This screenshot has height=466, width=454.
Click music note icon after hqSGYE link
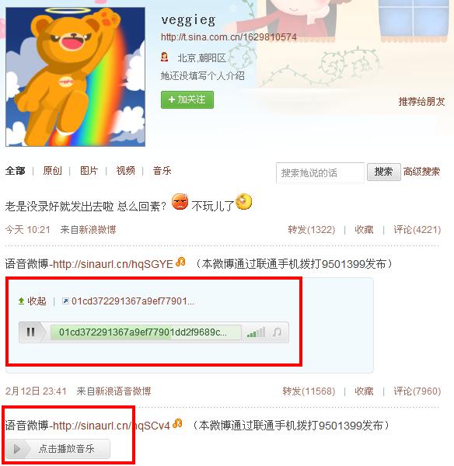tap(180, 263)
